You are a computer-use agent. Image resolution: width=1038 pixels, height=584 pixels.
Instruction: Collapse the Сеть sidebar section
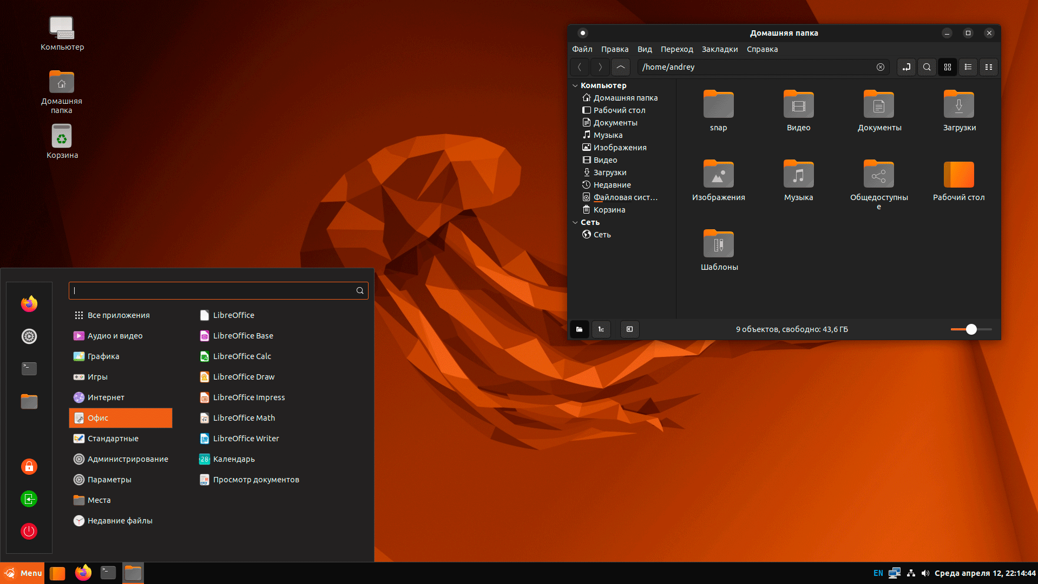point(575,222)
